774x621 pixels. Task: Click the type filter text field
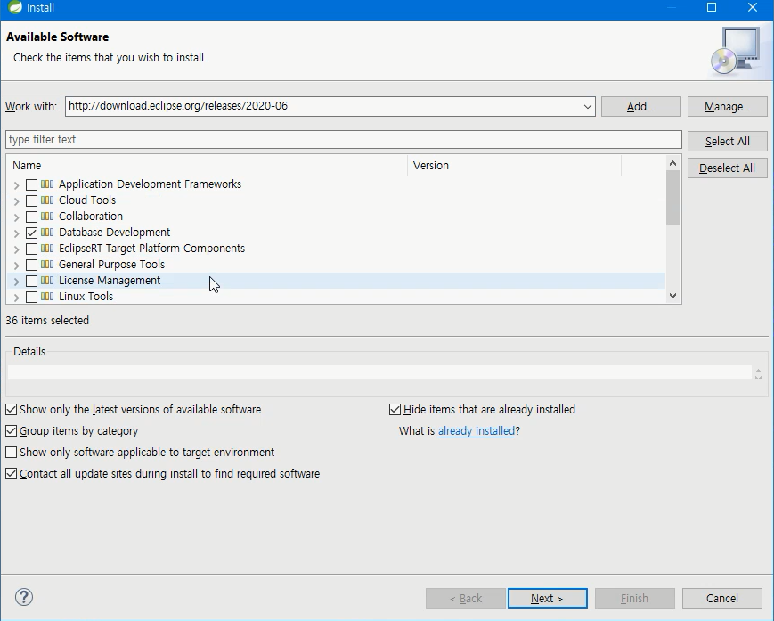(x=344, y=140)
